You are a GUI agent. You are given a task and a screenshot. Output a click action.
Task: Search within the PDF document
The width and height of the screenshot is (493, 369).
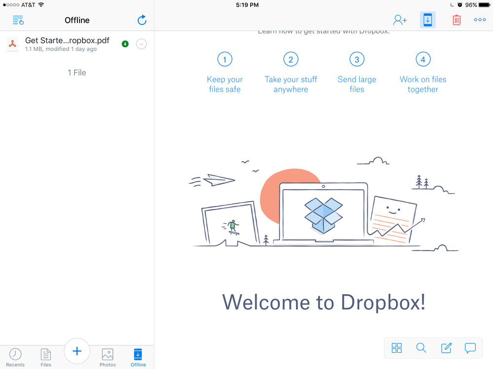421,348
